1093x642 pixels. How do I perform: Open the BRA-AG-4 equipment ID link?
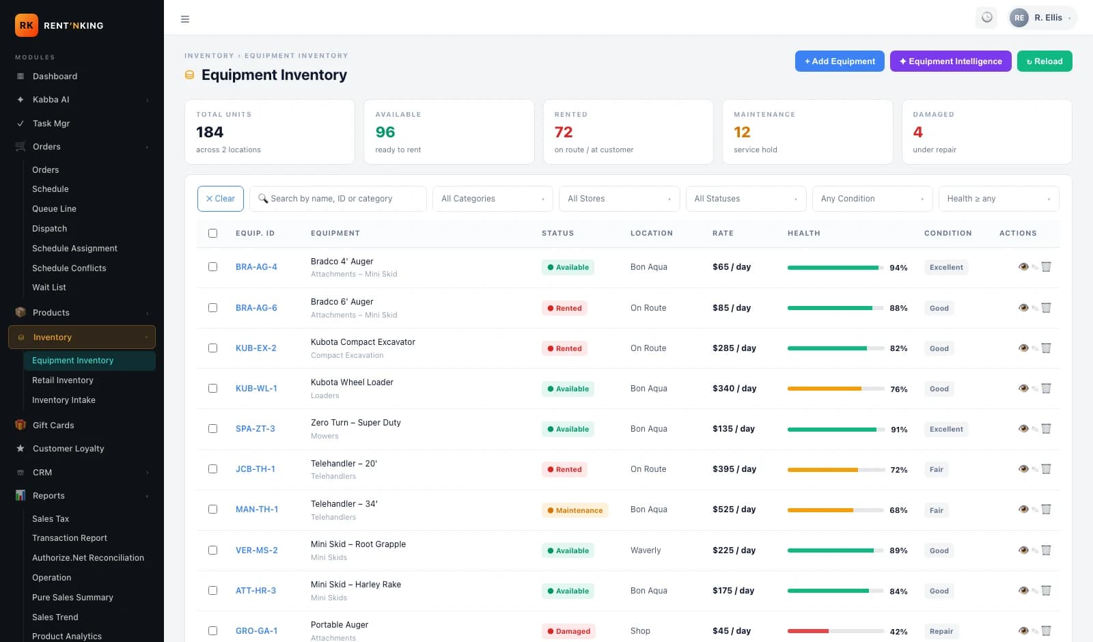(256, 267)
